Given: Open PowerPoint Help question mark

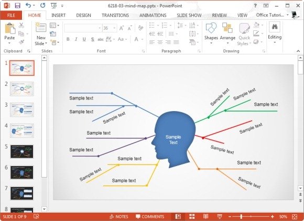Looking at the screenshot, I should pos(255,6).
